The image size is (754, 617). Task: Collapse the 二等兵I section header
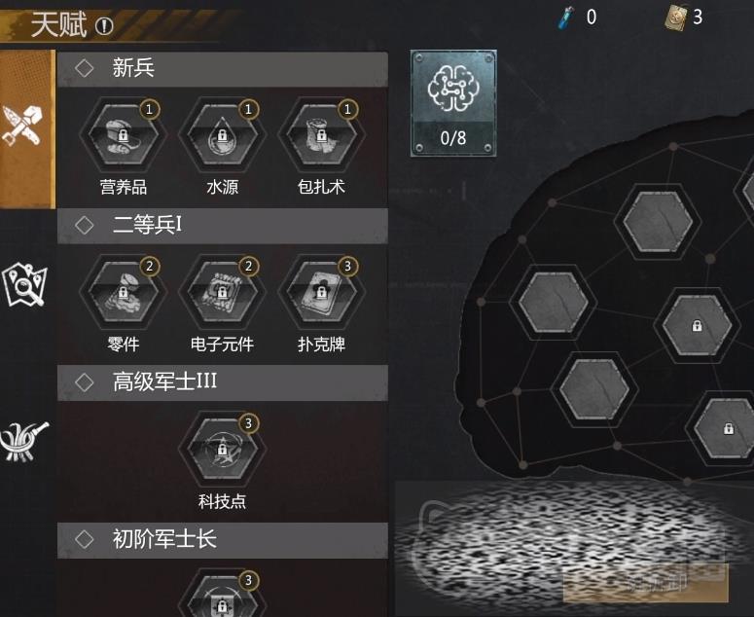[223, 226]
